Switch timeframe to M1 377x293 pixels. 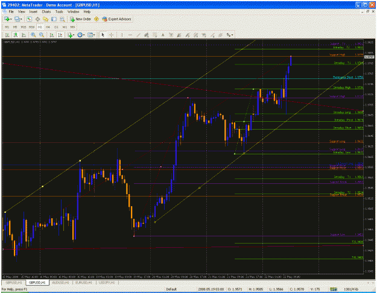[7, 27]
